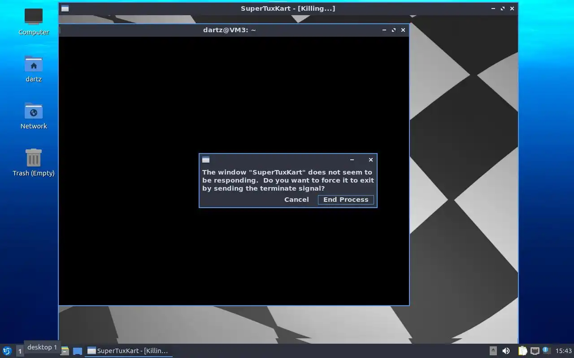Open the network connection tray icon
Viewport: 574px width, 358px height.
coord(535,351)
